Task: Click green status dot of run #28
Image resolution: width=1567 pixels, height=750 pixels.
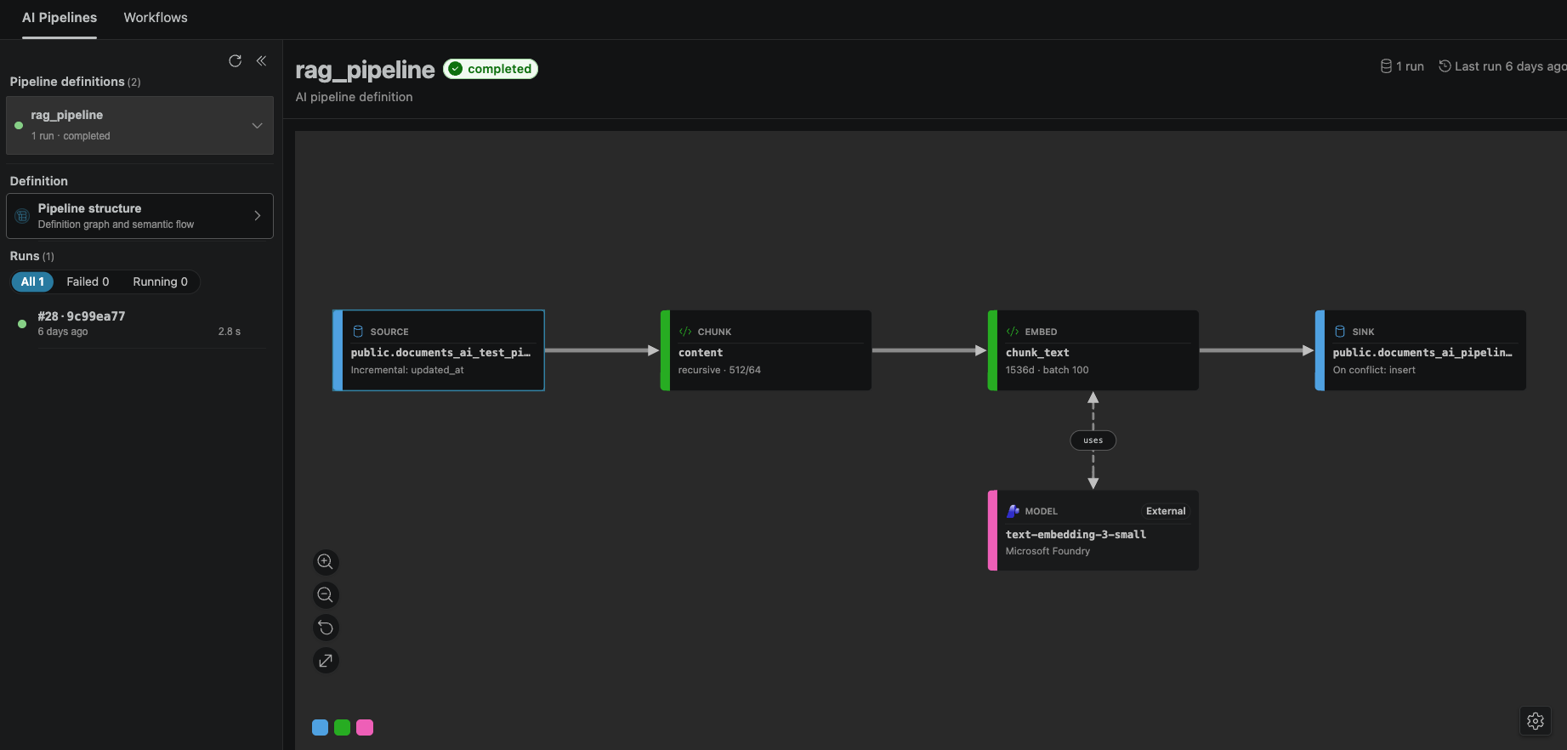Action: 22,324
